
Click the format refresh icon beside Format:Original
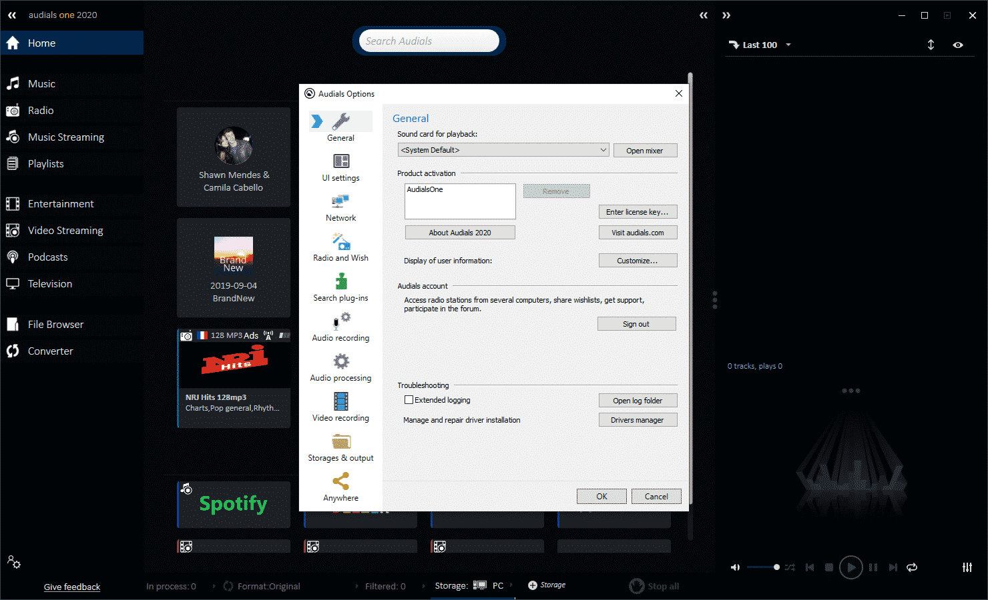[x=228, y=586]
